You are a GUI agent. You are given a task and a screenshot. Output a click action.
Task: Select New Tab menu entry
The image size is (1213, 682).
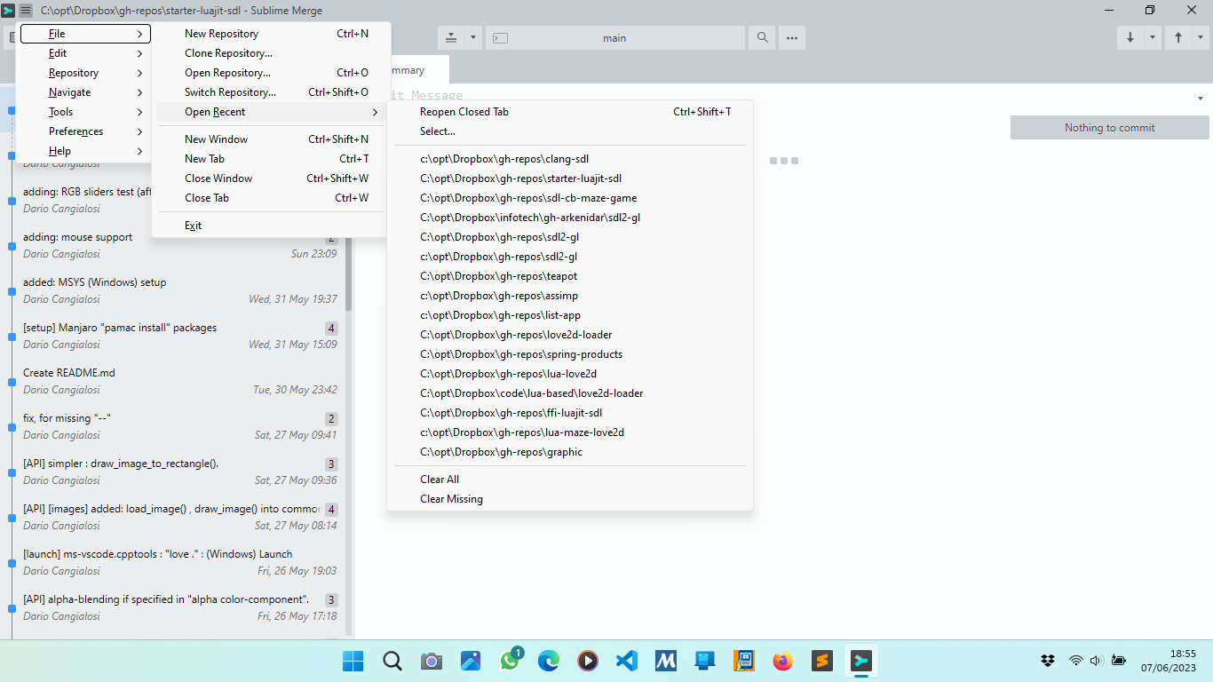271,159
